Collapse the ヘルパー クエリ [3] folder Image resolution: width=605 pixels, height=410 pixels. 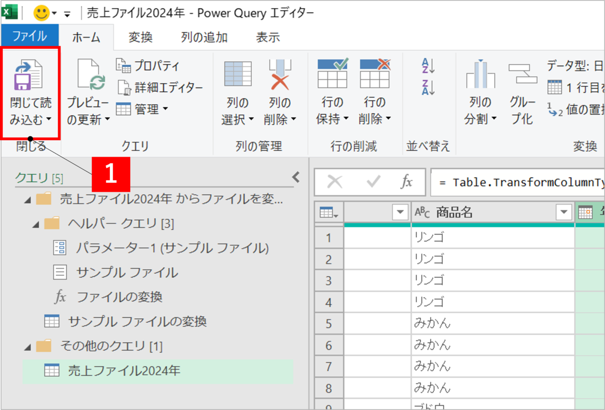[36, 224]
